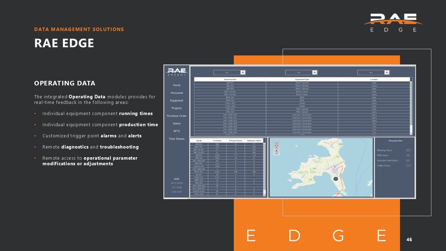Click the Blast Cabinet cell in the BB-003 row

point(302,89)
